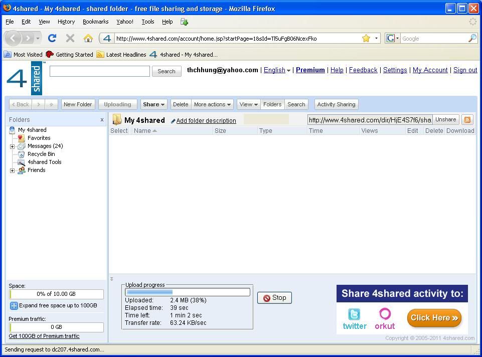Click the Recycle Bin icon in tree
482x357 pixels.
point(21,154)
